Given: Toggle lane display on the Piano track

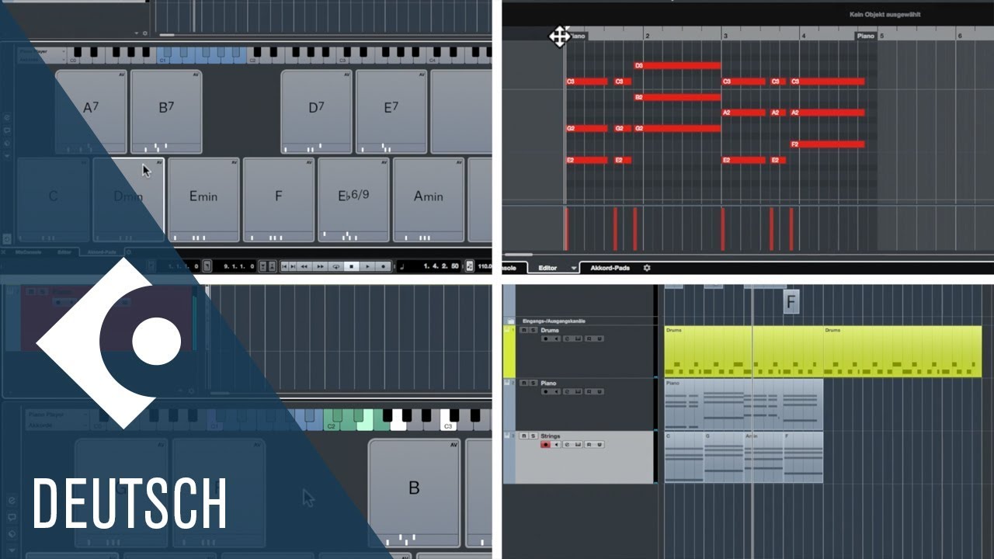Looking at the screenshot, I should (578, 391).
